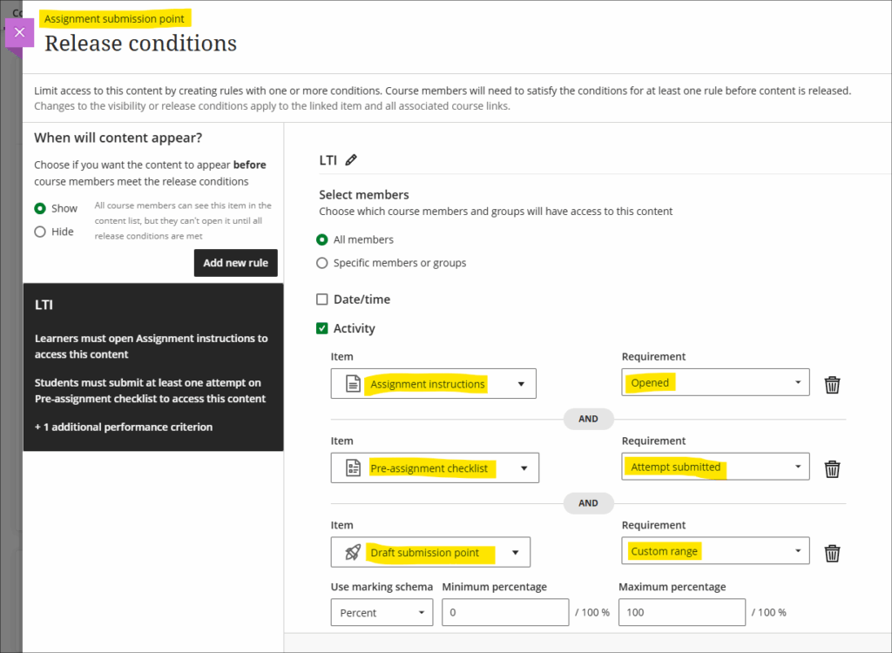
Task: Click the rocket icon beside Draft submission point
Action: tap(353, 553)
